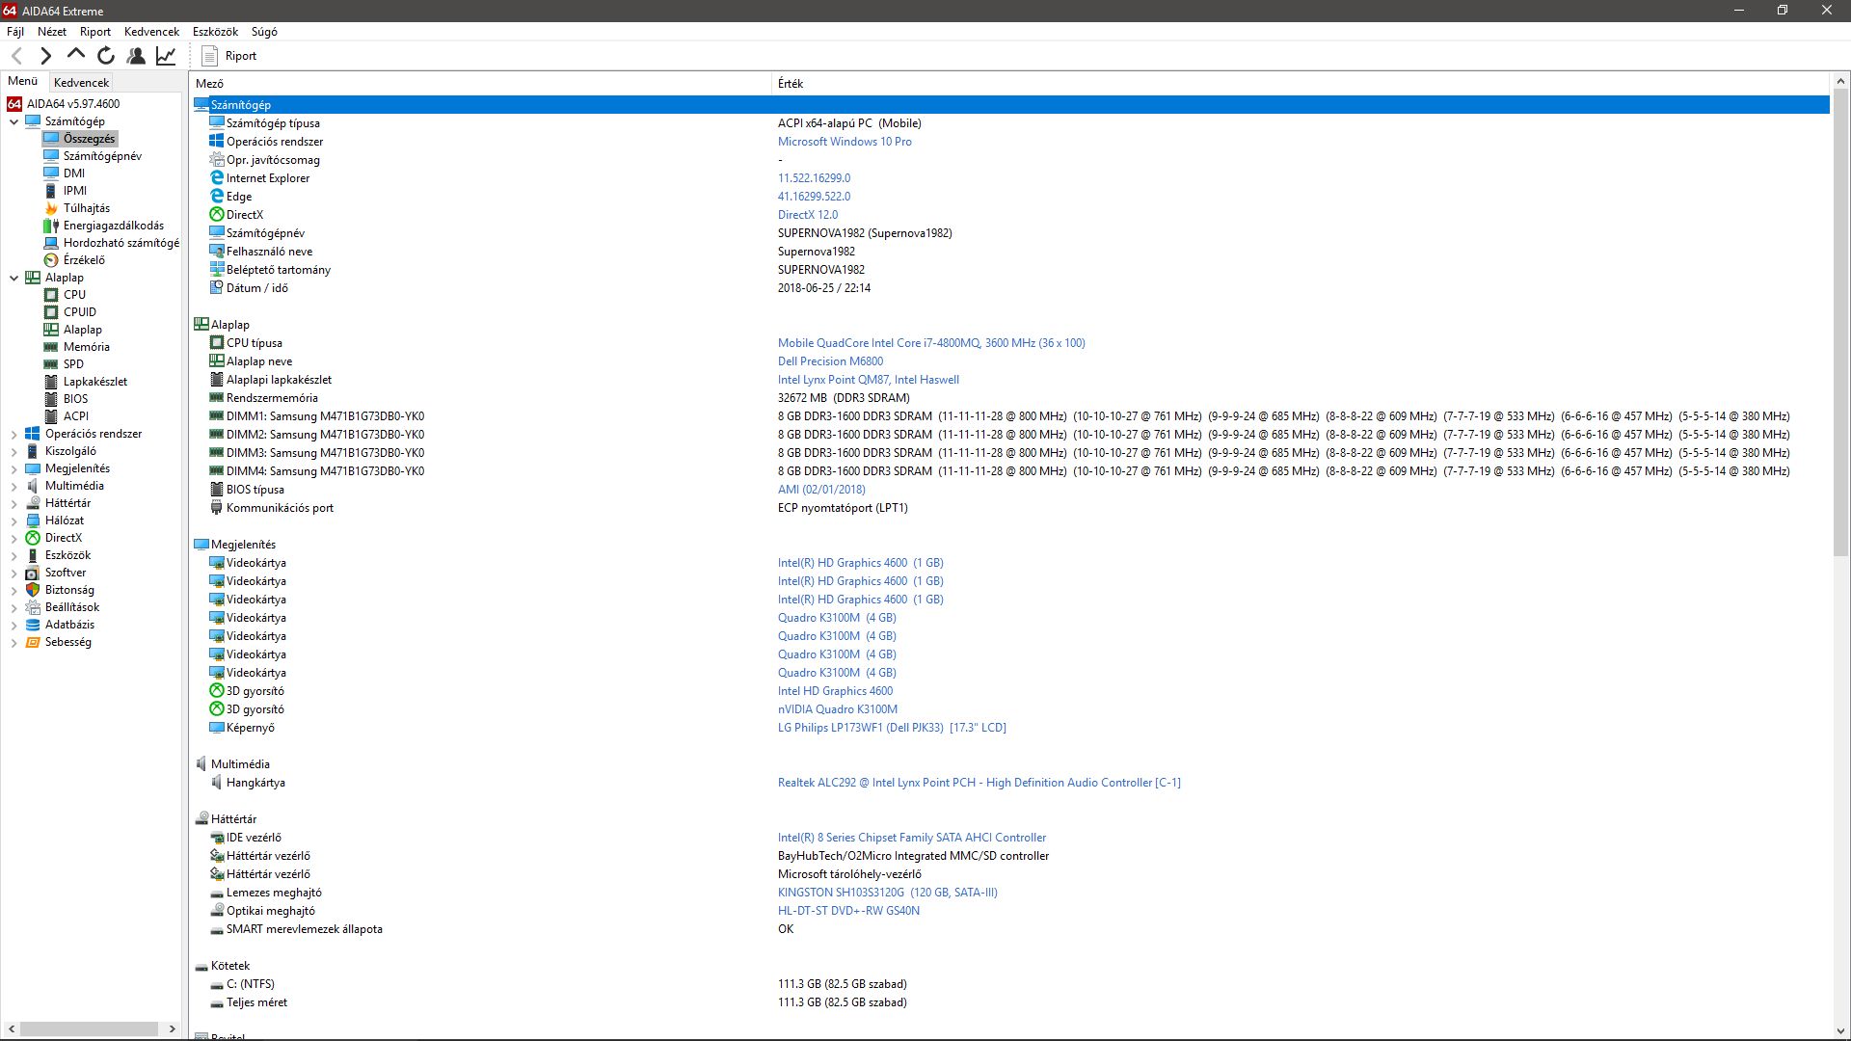Click the SPD tree icon
This screenshot has height=1041, width=1851.
pos(51,364)
